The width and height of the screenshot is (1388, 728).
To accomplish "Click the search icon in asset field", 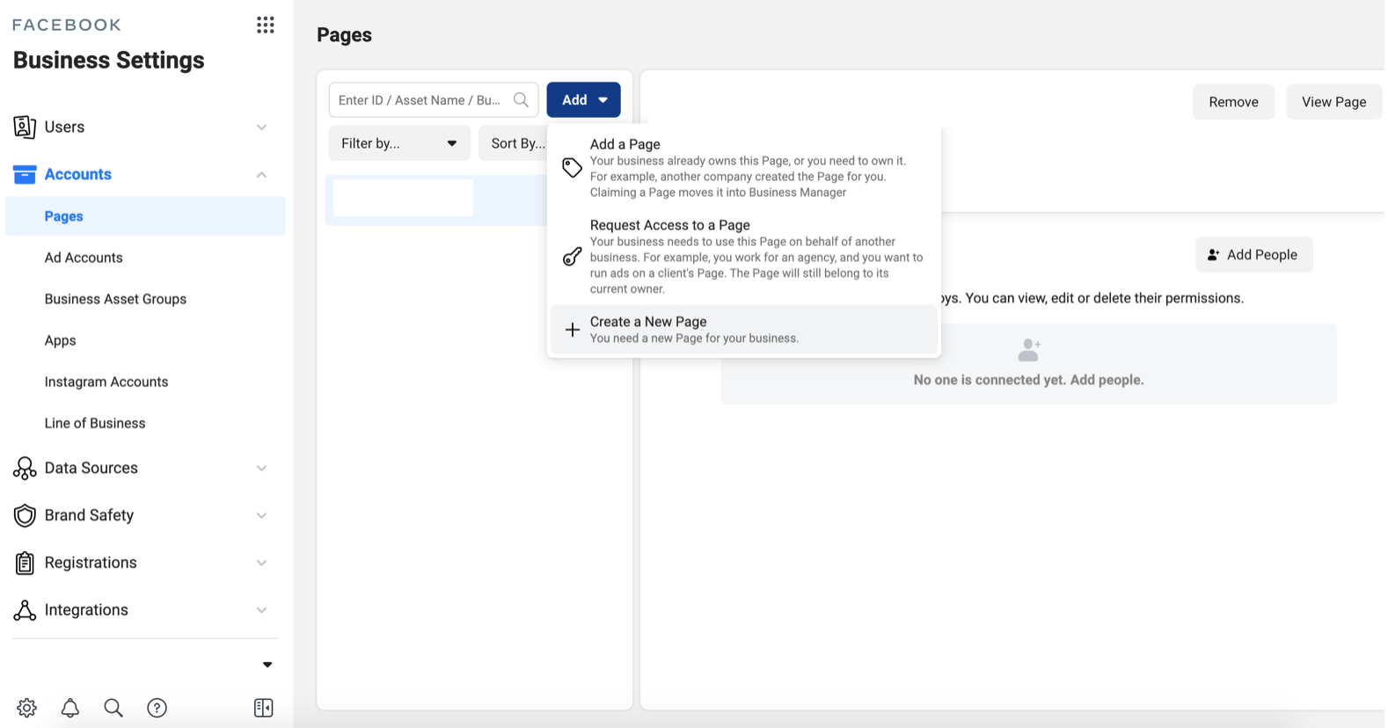I will [521, 100].
